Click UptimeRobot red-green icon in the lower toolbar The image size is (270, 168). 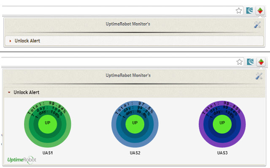(x=261, y=62)
